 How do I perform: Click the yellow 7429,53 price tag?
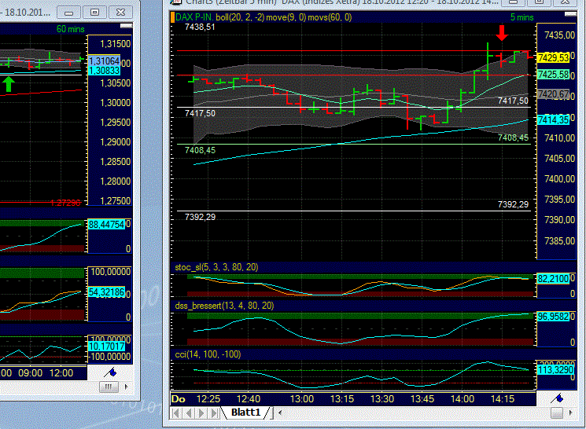point(553,58)
